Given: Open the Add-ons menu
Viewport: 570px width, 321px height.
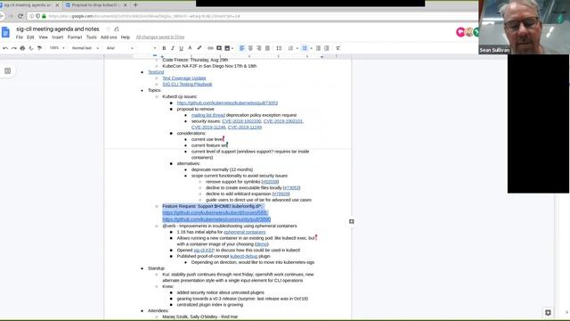Looking at the screenshot, I should tap(109, 37).
